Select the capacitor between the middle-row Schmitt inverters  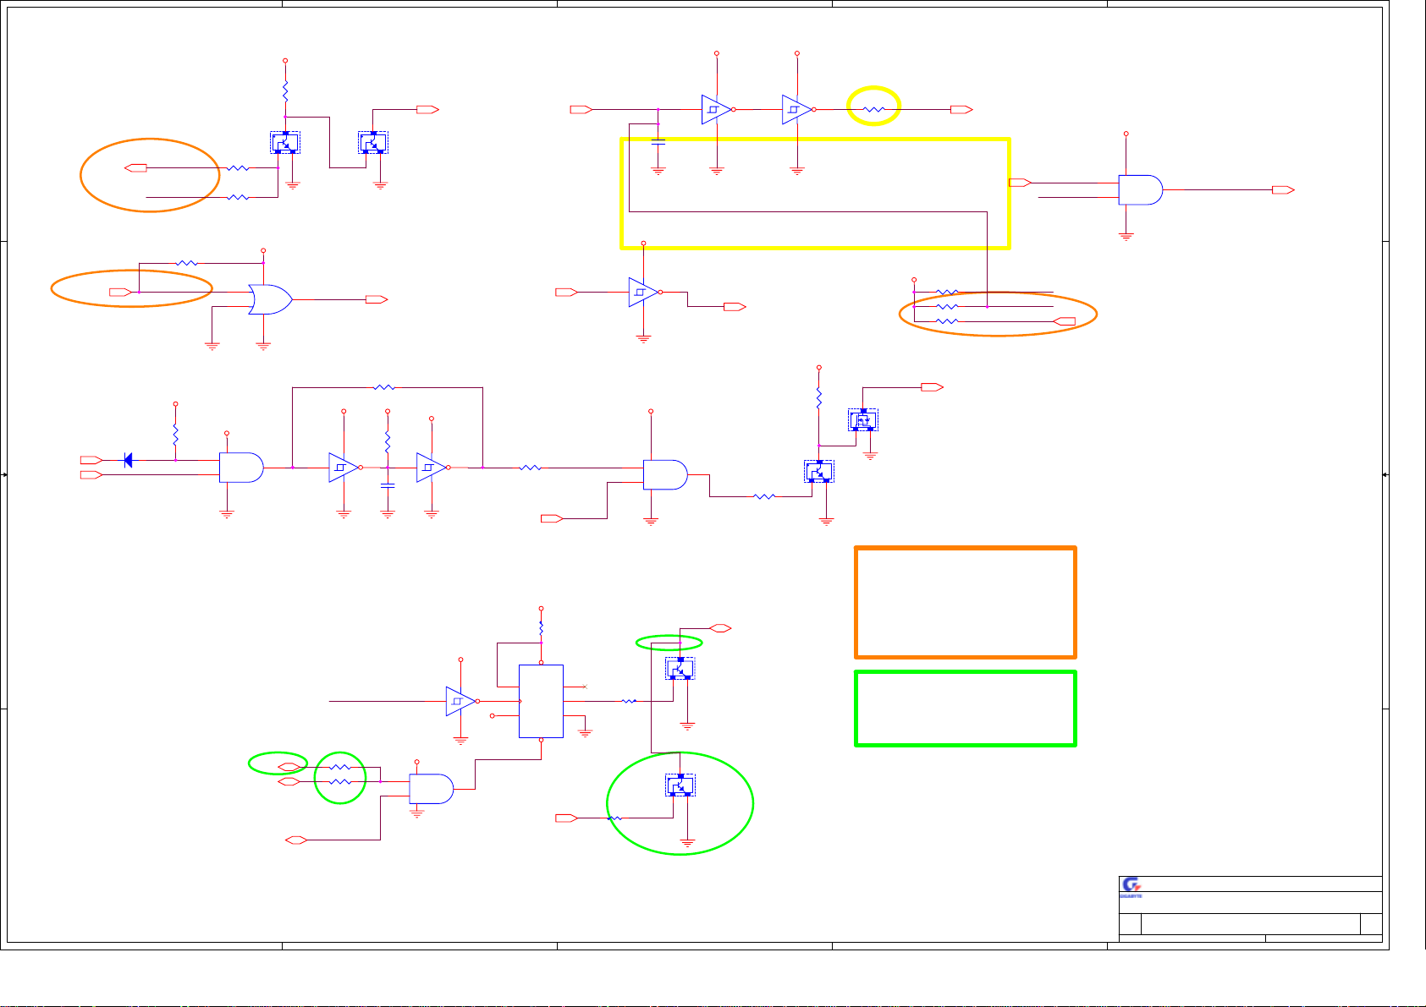388,485
